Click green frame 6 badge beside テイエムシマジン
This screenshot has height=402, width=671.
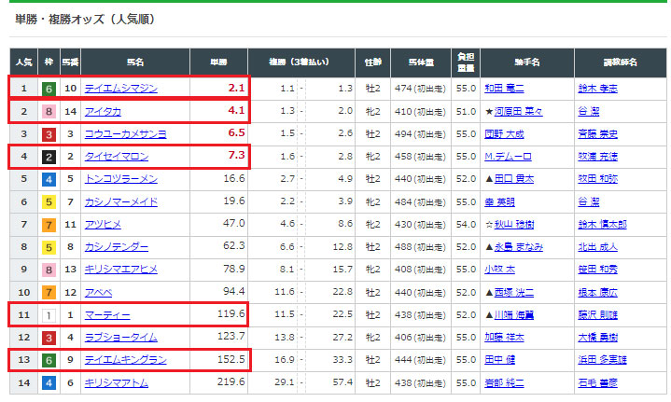[x=49, y=89]
